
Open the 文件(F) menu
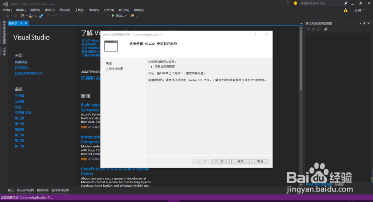(x=7, y=10)
